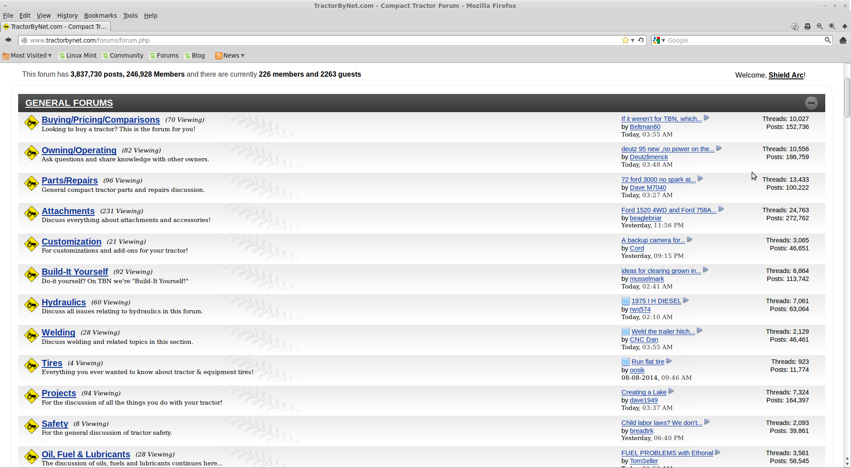The width and height of the screenshot is (851, 468).
Task: Click the search magnifier in Google box
Action: click(x=827, y=40)
